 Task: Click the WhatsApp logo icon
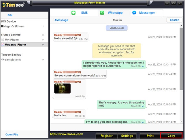click(x=102, y=13)
